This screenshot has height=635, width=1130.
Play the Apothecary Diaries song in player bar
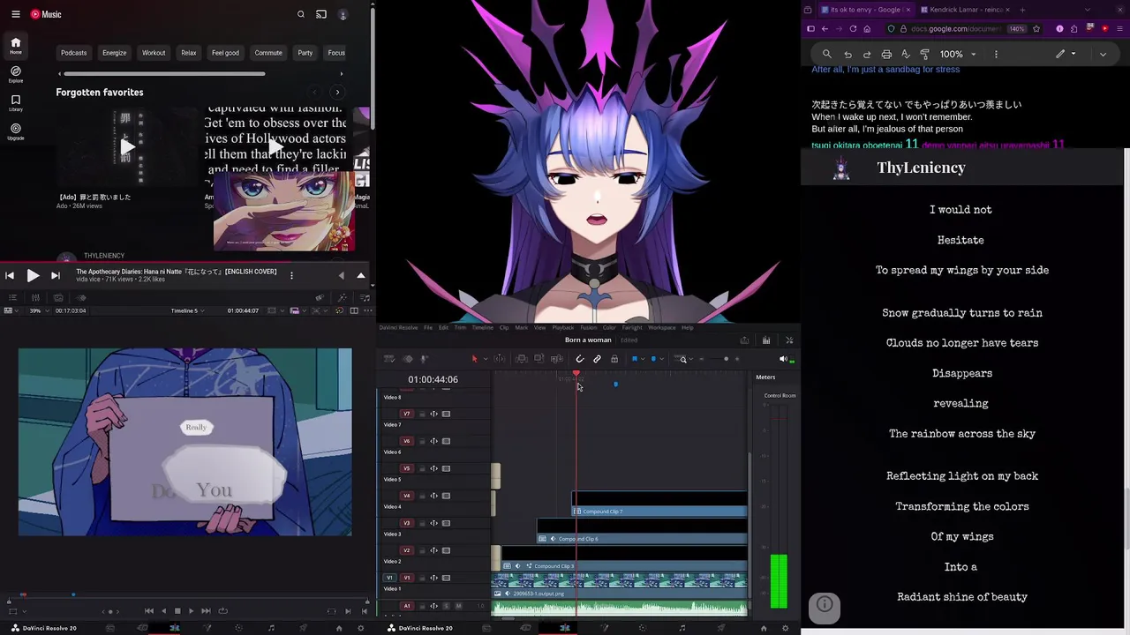(x=33, y=276)
